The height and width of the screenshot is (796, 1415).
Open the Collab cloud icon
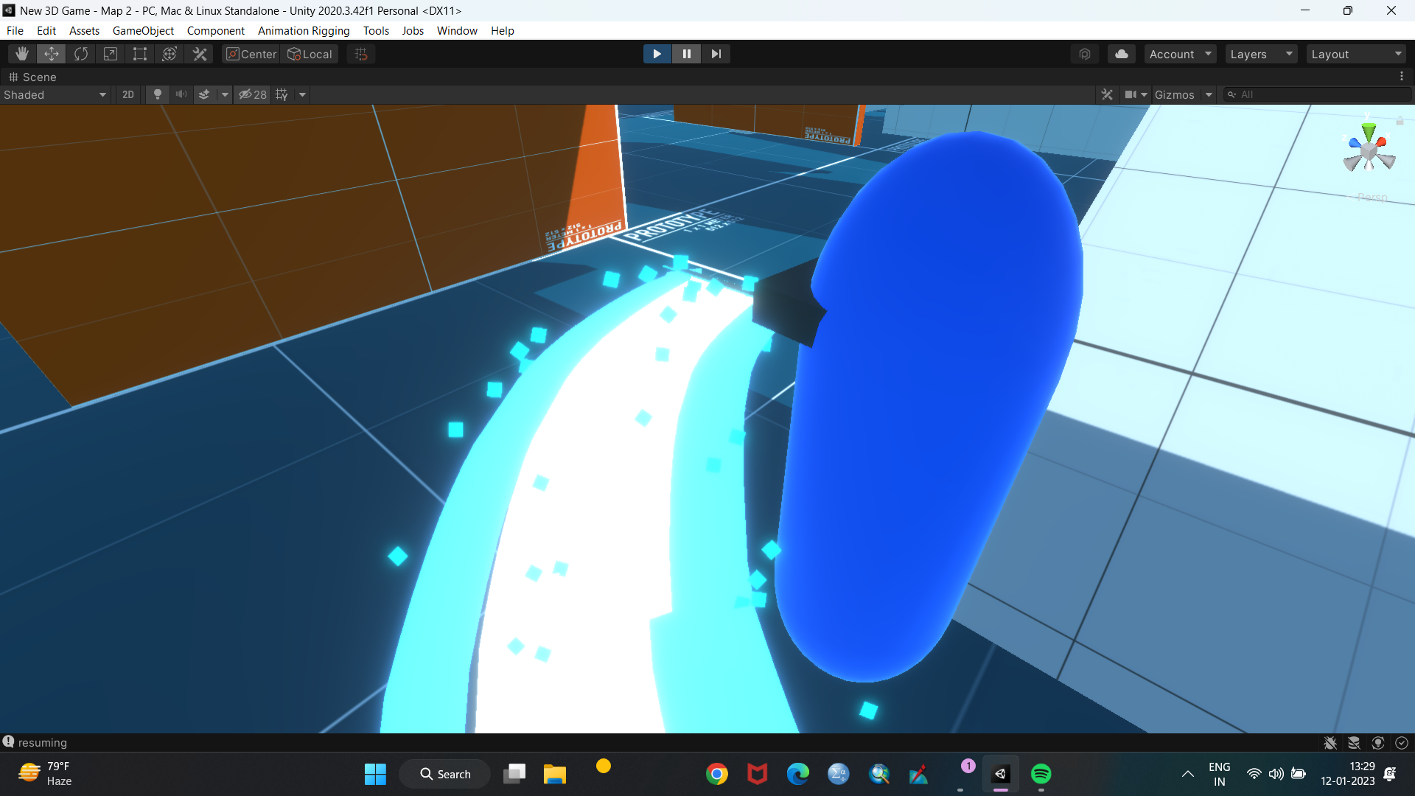pyautogui.click(x=1121, y=54)
